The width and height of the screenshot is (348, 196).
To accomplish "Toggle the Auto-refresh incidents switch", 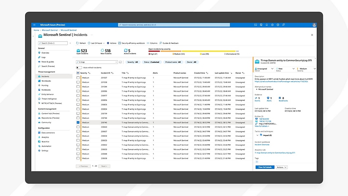I will point(79,68).
